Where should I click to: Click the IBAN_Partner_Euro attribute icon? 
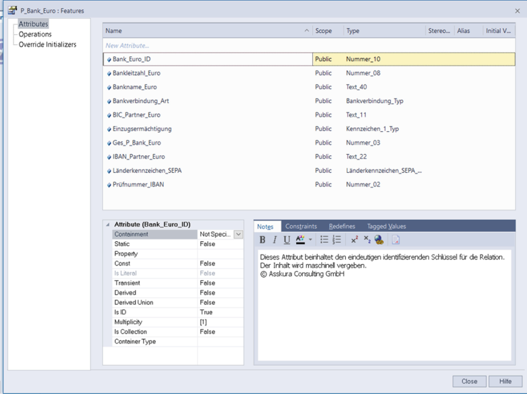(x=109, y=157)
